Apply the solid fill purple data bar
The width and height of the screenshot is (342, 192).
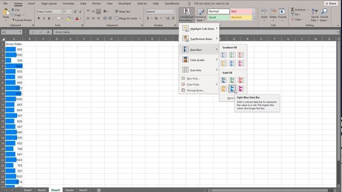[x=240, y=89]
